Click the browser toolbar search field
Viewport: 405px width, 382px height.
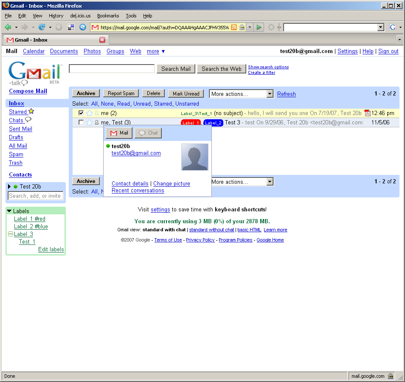(x=331, y=27)
